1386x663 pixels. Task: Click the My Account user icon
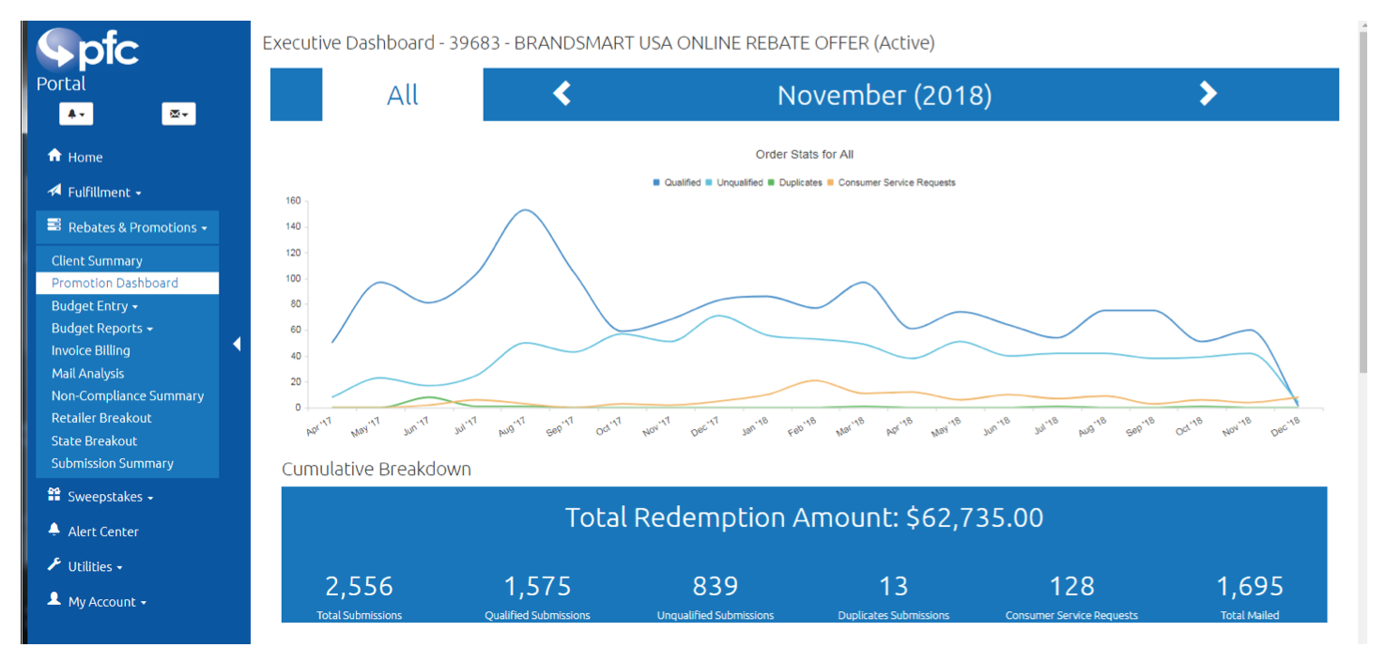pyautogui.click(x=54, y=599)
